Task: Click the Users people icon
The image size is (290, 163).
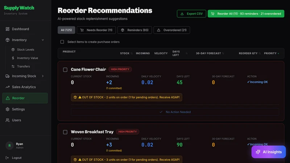Action: click(x=8, y=120)
